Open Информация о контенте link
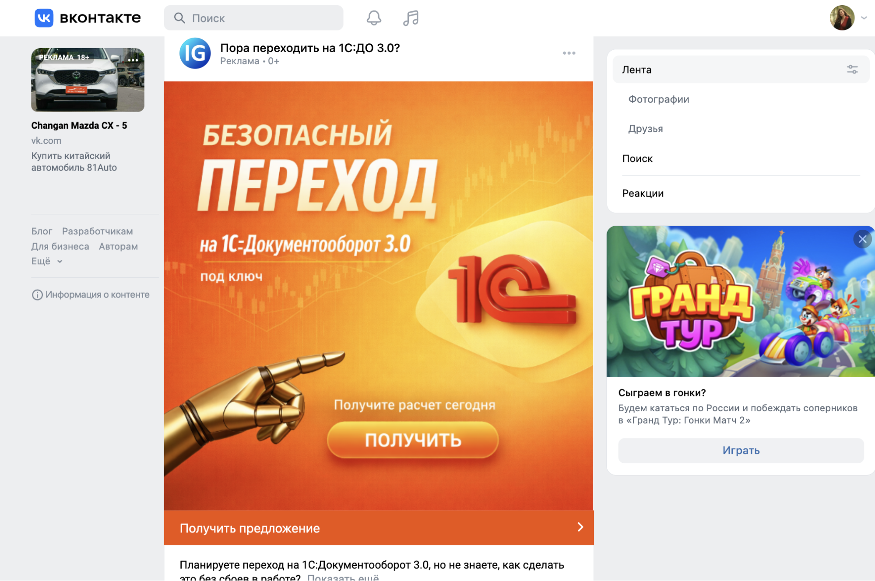Image resolution: width=875 pixels, height=581 pixels. 91,294
